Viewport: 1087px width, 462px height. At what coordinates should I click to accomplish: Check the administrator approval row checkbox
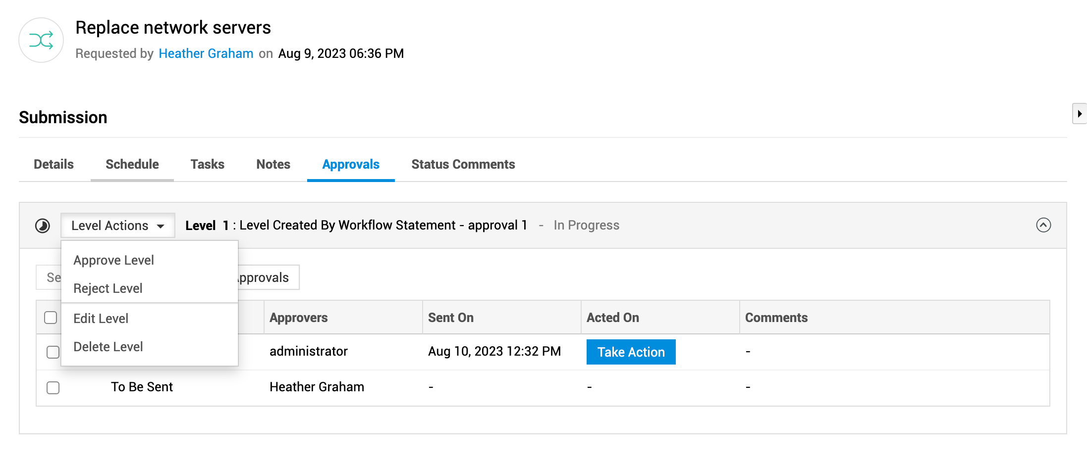click(x=53, y=352)
